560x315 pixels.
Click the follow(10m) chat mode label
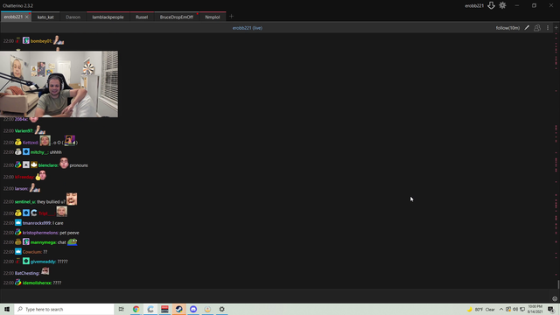tap(507, 28)
